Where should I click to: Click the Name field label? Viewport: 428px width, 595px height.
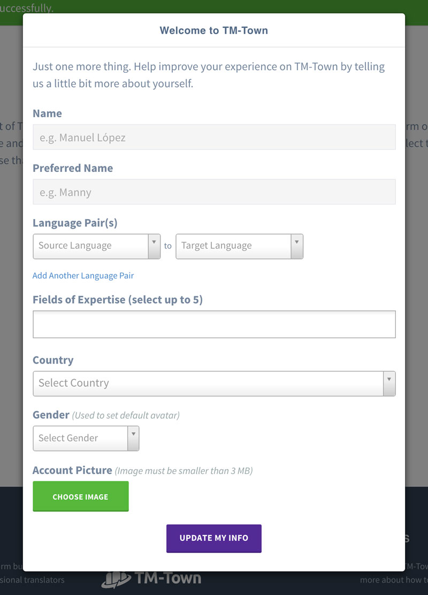pos(47,114)
